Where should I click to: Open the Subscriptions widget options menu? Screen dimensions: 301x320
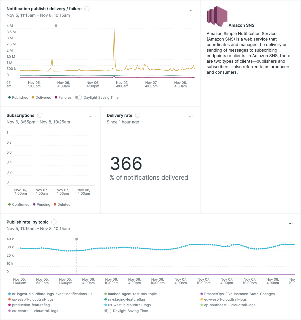tap(91, 117)
